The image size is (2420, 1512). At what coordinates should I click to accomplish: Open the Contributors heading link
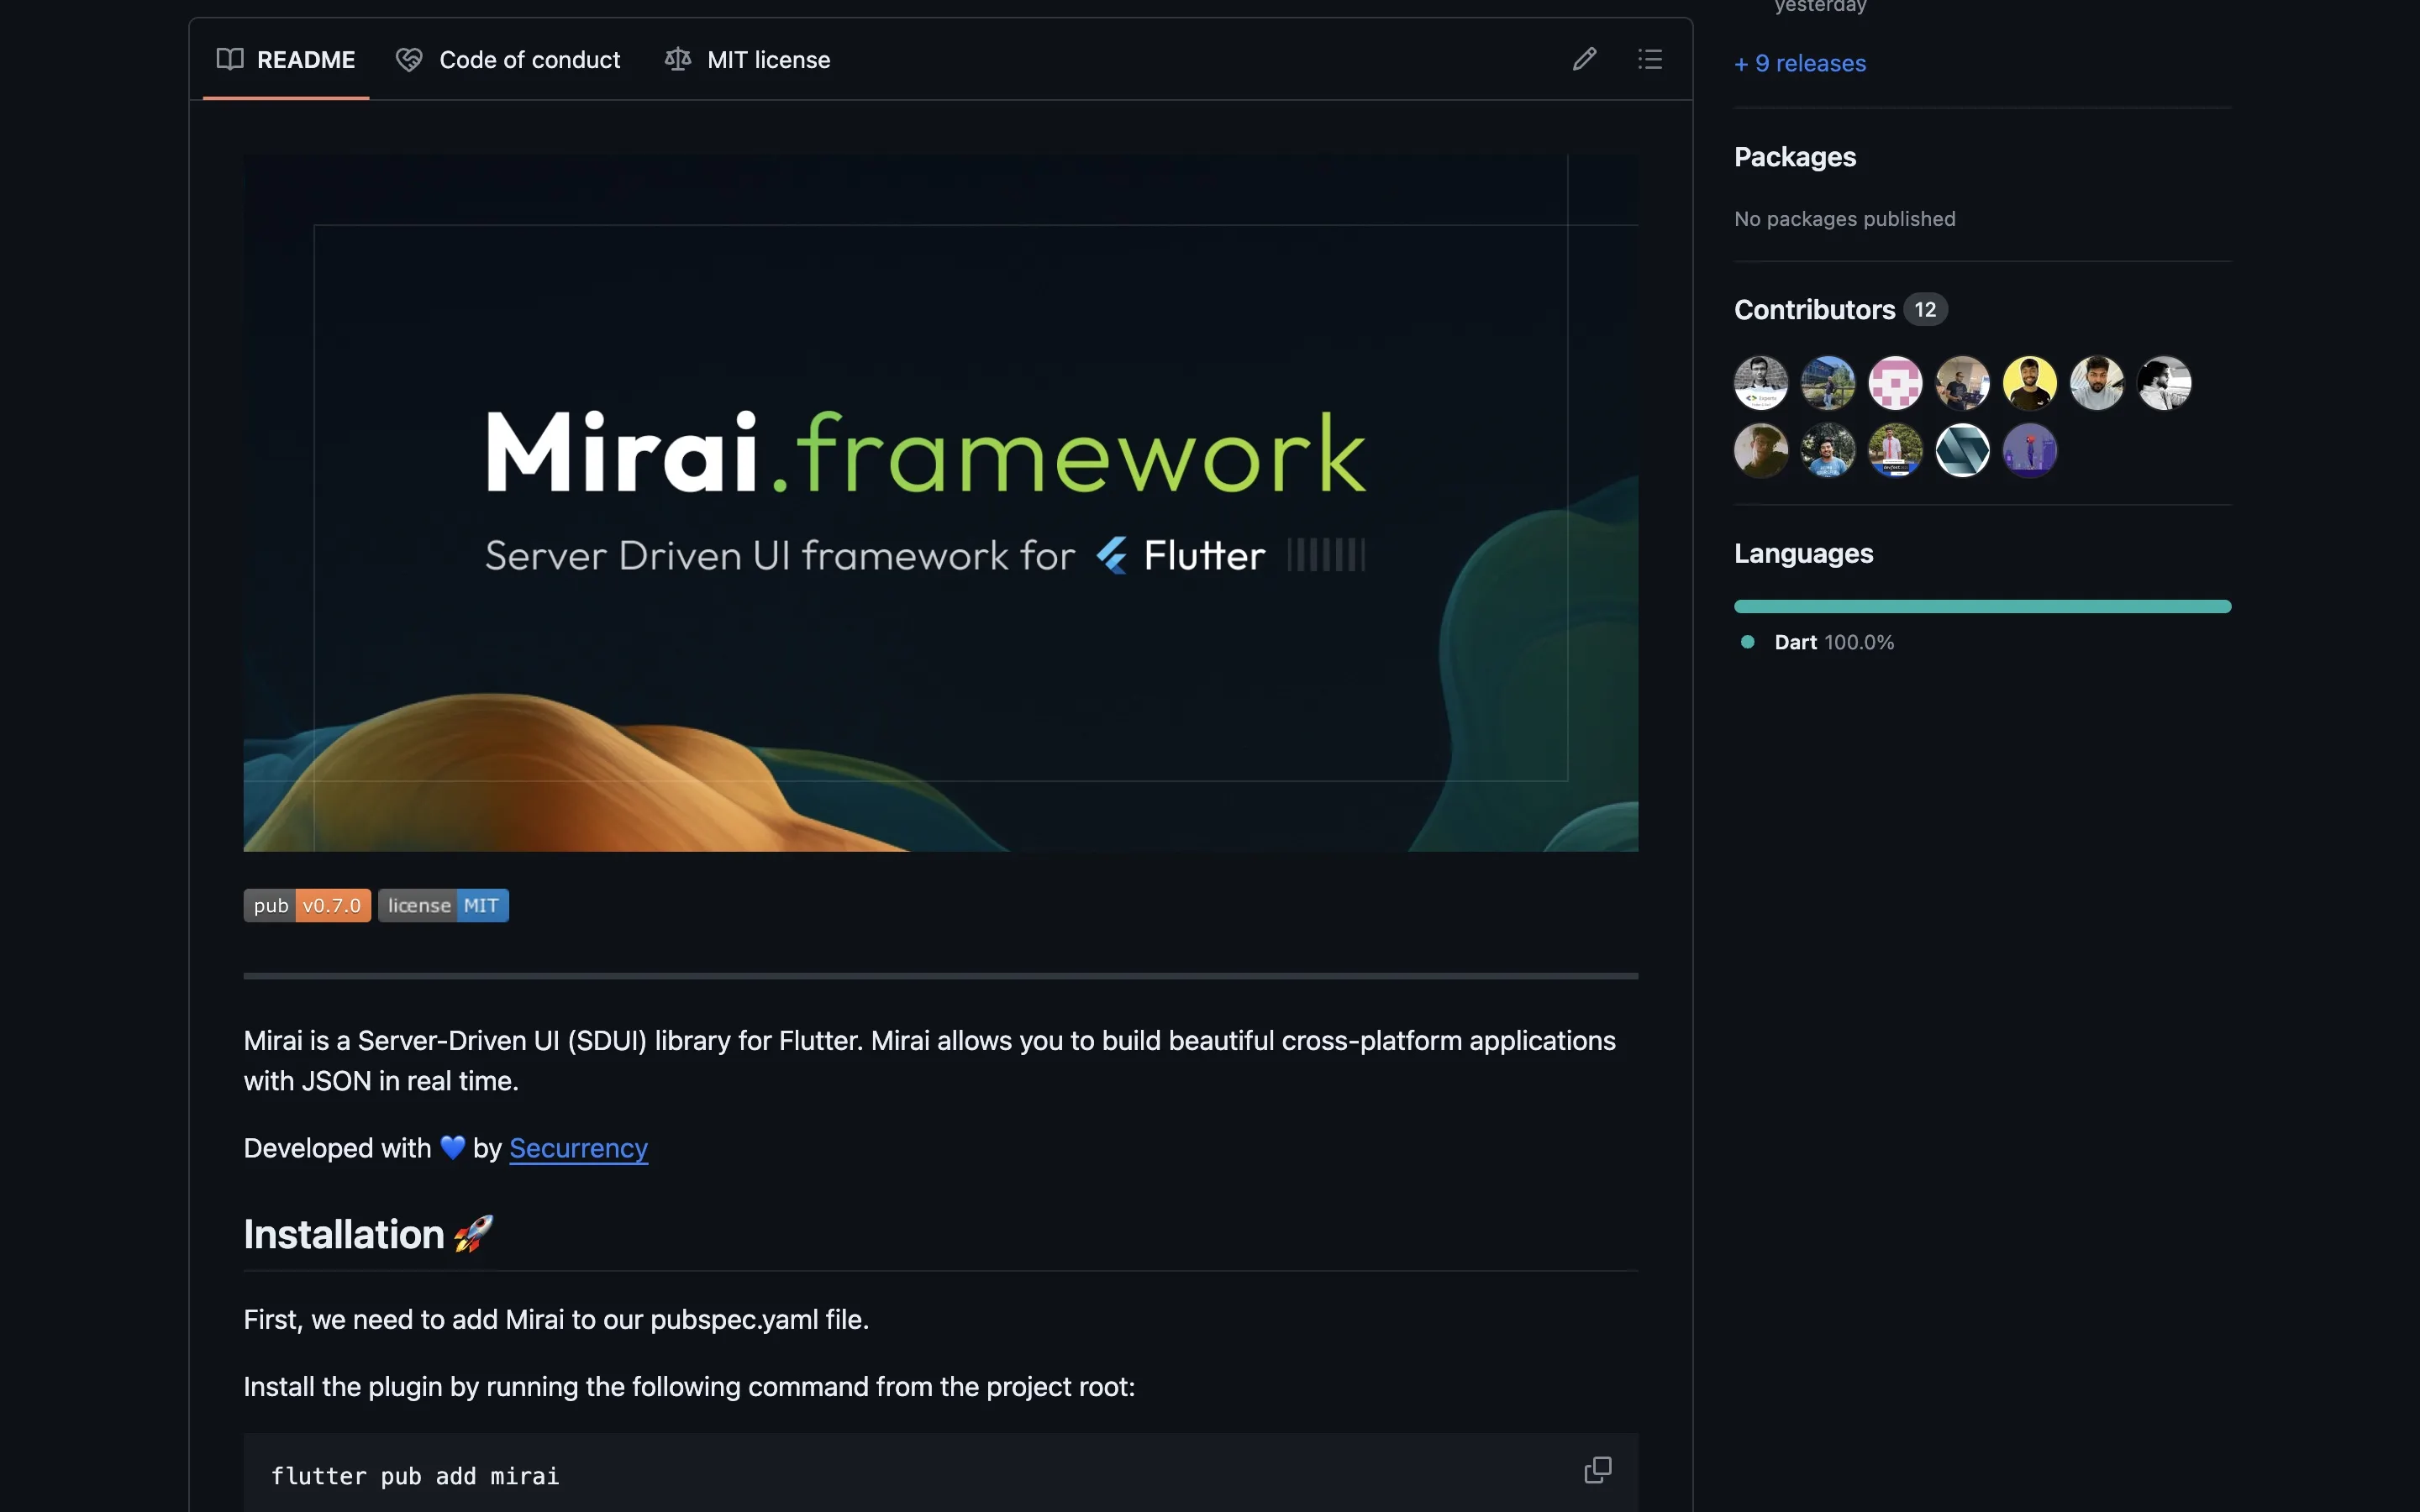(1814, 310)
